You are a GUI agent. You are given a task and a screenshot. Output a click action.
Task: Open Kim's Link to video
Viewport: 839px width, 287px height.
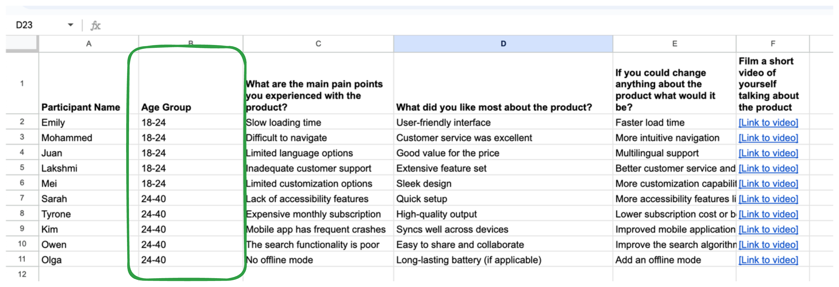click(x=768, y=229)
